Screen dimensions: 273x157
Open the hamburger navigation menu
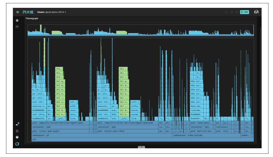pos(18,12)
